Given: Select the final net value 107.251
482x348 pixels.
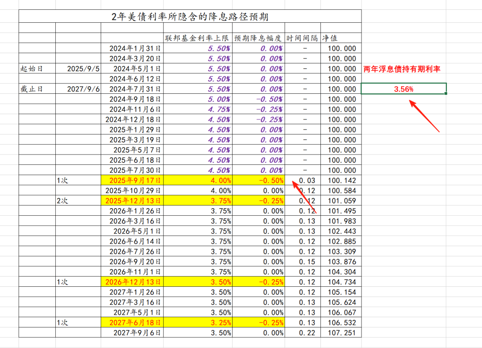Looking at the screenshot, I should (341, 333).
